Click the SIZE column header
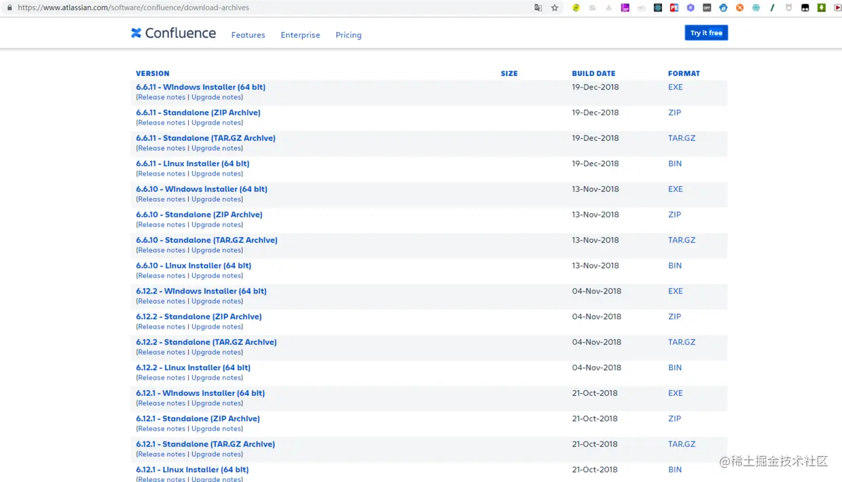The width and height of the screenshot is (842, 482). coord(509,73)
